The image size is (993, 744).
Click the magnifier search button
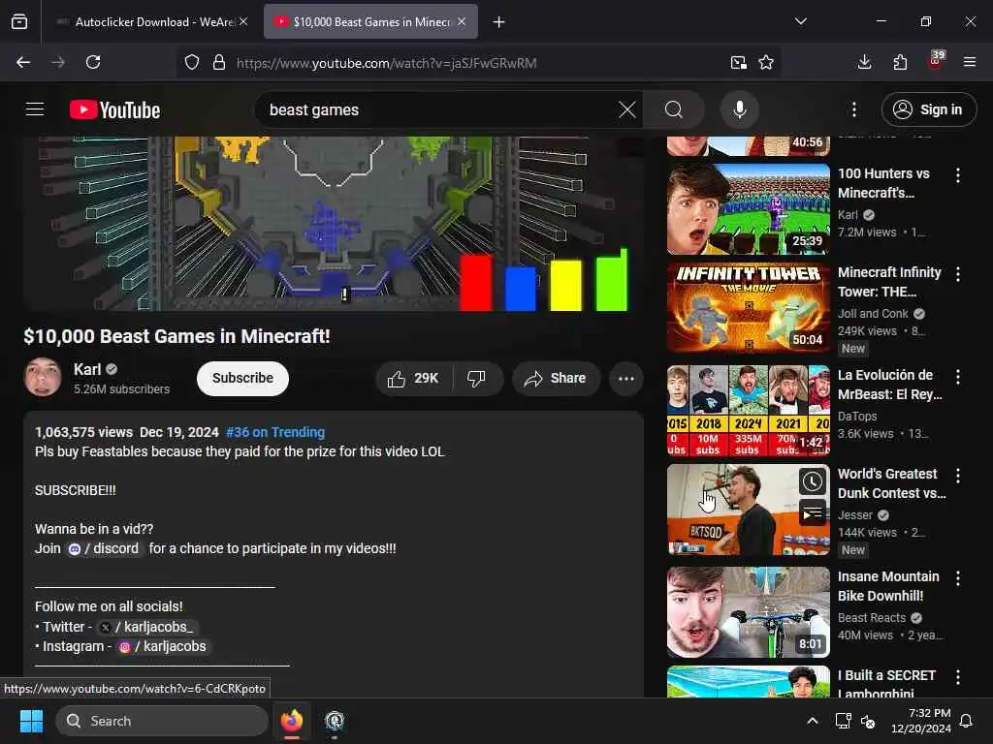(x=674, y=110)
